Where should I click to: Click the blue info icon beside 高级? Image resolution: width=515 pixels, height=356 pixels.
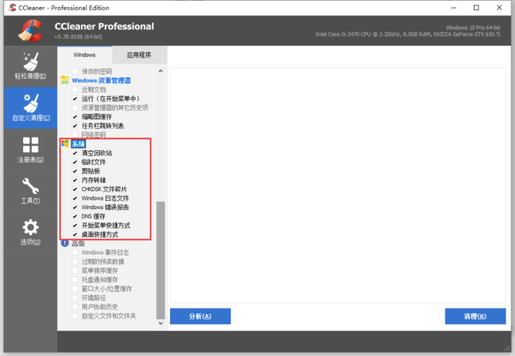click(x=64, y=244)
